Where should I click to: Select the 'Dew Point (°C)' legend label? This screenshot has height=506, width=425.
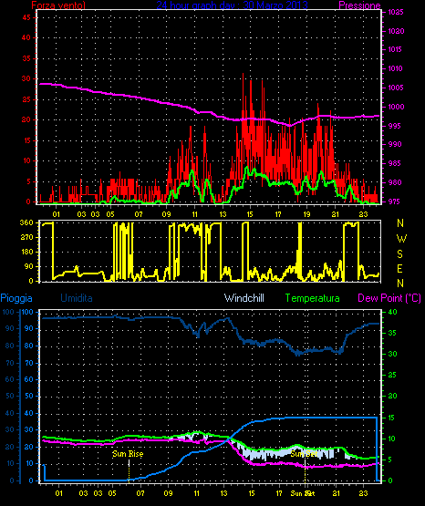click(x=389, y=298)
